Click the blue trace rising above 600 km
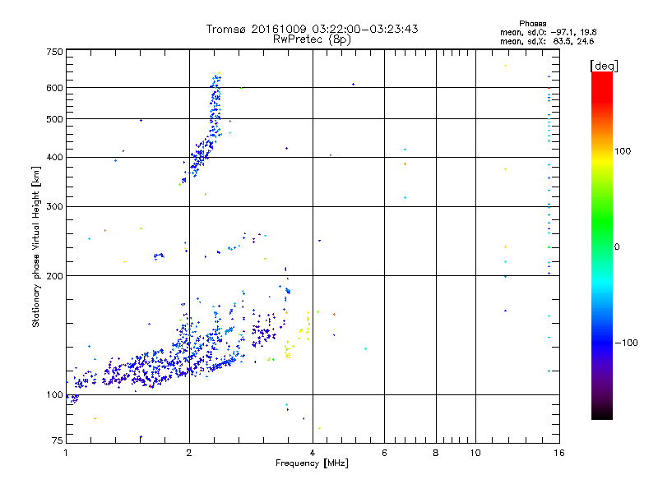This screenshot has height=493, width=658. pyautogui.click(x=215, y=105)
